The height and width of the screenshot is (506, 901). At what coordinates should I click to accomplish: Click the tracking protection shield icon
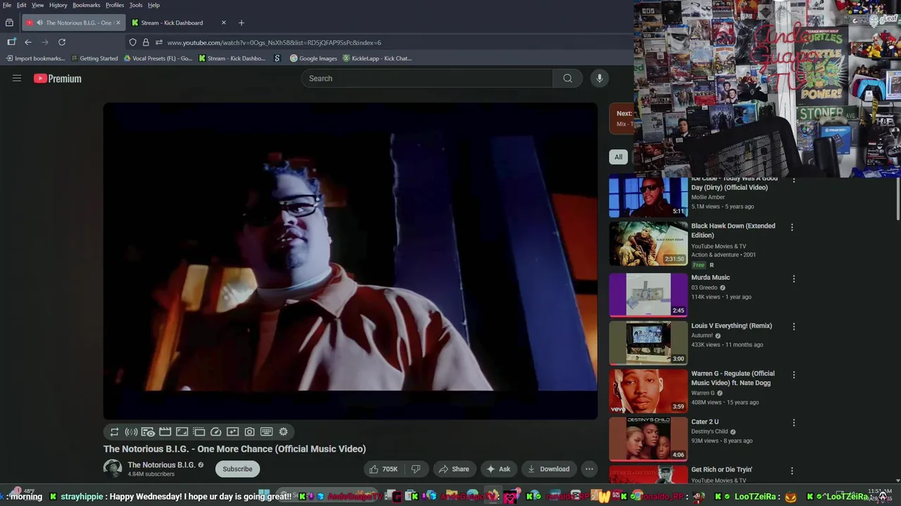132,42
